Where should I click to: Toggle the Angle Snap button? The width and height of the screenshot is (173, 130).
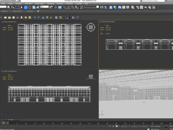(x=69, y=7)
